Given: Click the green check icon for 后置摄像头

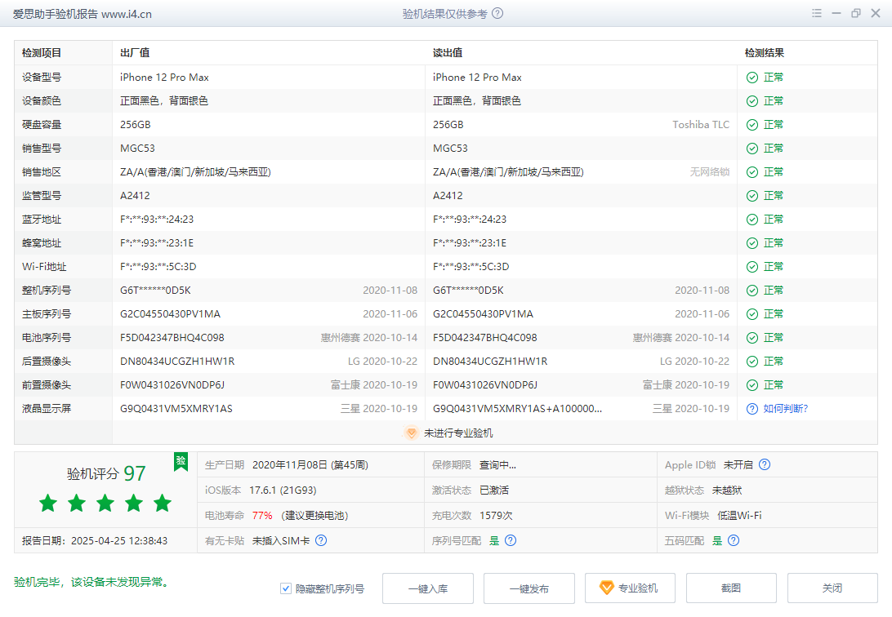Looking at the screenshot, I should pos(752,362).
